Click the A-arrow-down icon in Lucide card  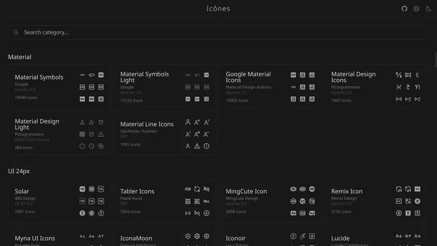[399, 236]
